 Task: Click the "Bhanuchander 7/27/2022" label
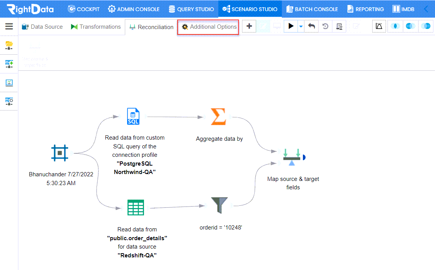(x=61, y=174)
